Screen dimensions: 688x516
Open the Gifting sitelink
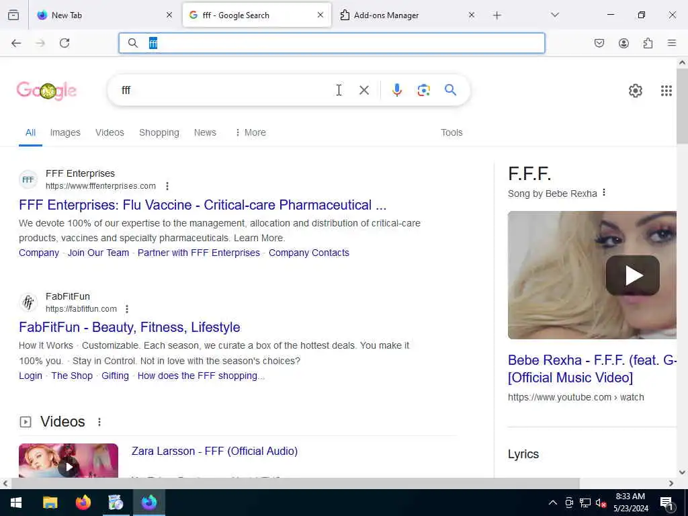point(115,376)
